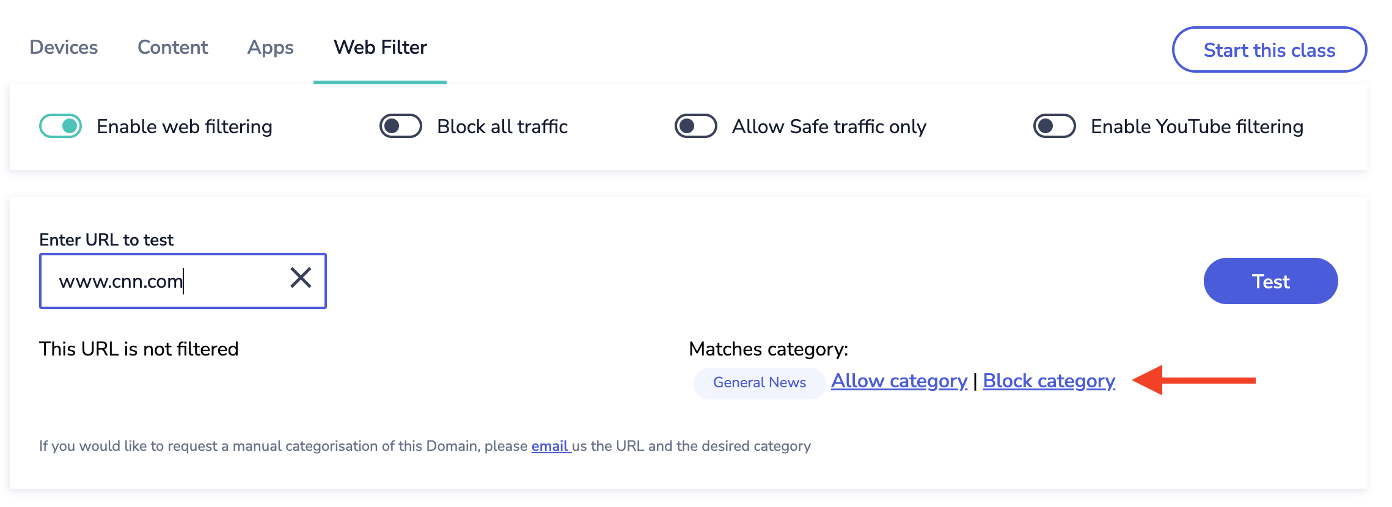Go to the Apps tab

coord(271,48)
